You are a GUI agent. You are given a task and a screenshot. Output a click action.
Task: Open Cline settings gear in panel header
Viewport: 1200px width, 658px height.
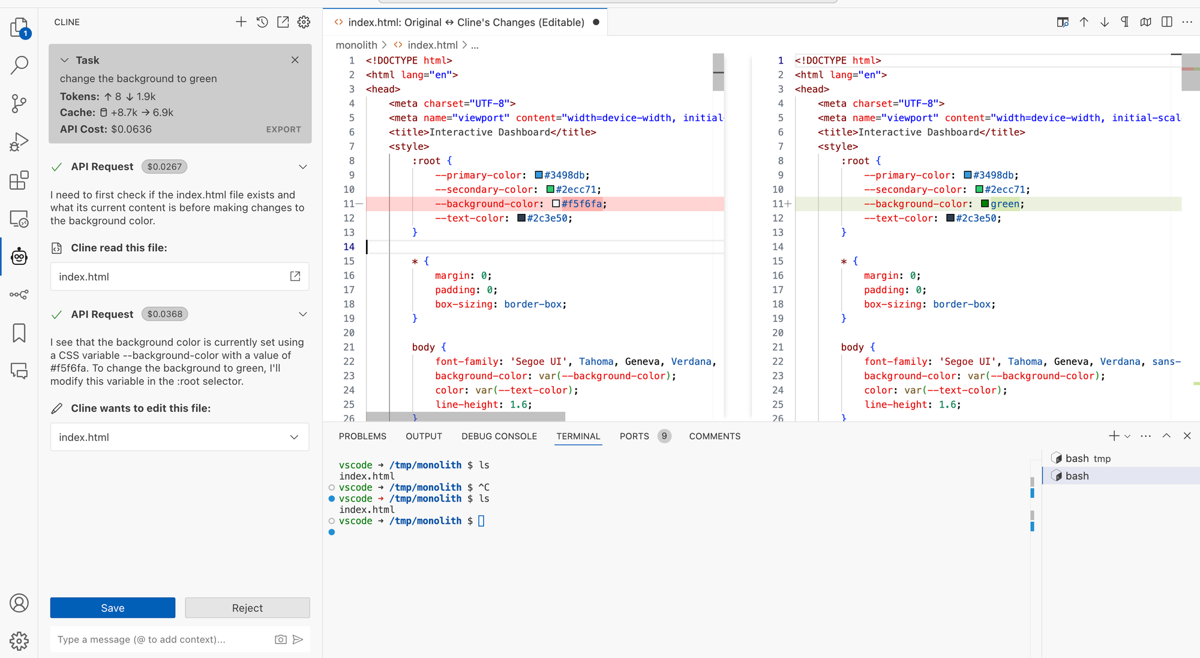(x=304, y=22)
